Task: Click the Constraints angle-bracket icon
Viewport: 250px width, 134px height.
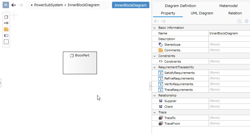Action: point(161,61)
